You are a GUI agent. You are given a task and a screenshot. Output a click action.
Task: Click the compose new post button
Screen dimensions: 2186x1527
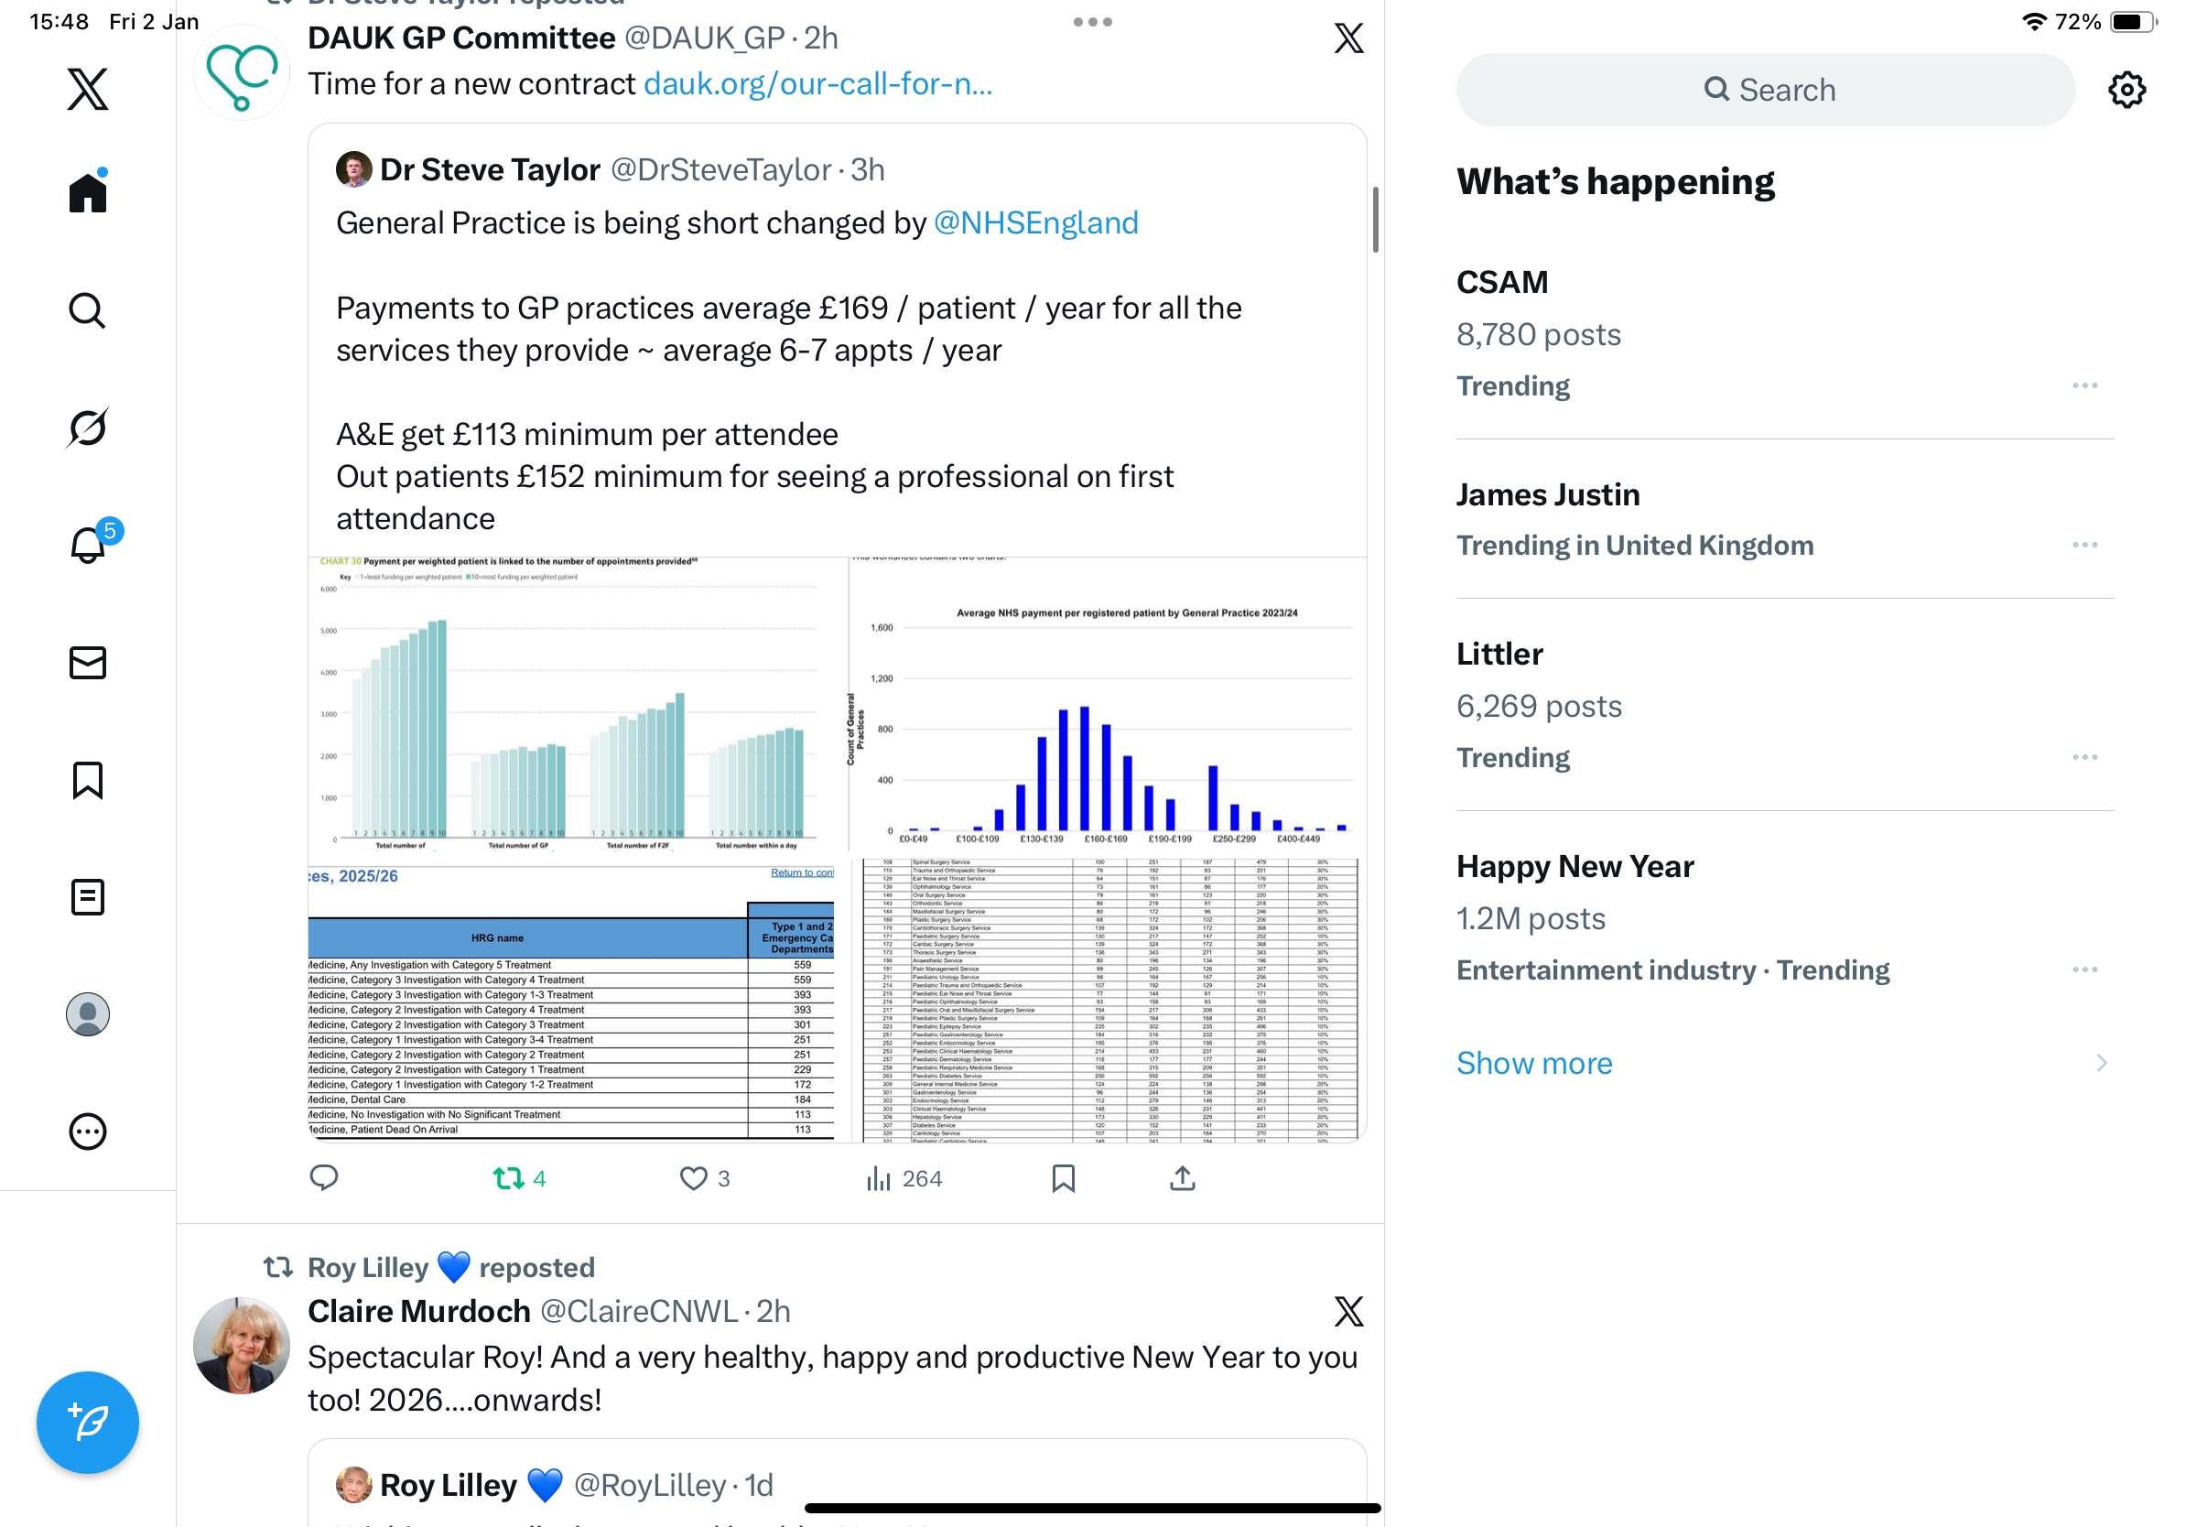[x=88, y=1423]
